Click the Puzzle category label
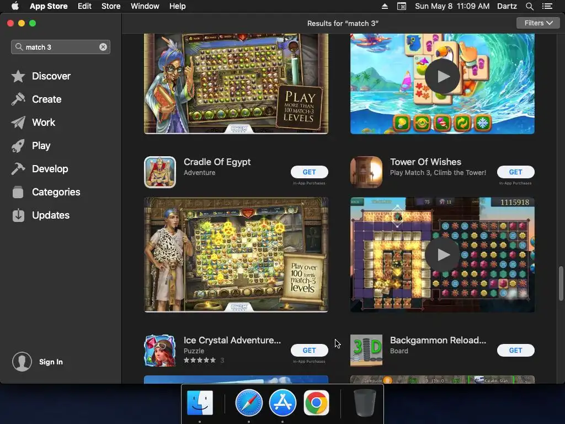Viewport: 565px width, 424px height. tap(194, 351)
